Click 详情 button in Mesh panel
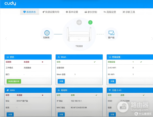The height and width of the screenshot is (117, 153). coord(61,81)
